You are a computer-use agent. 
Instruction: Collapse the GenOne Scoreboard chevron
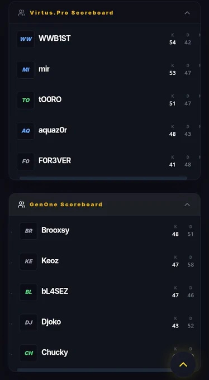187,205
